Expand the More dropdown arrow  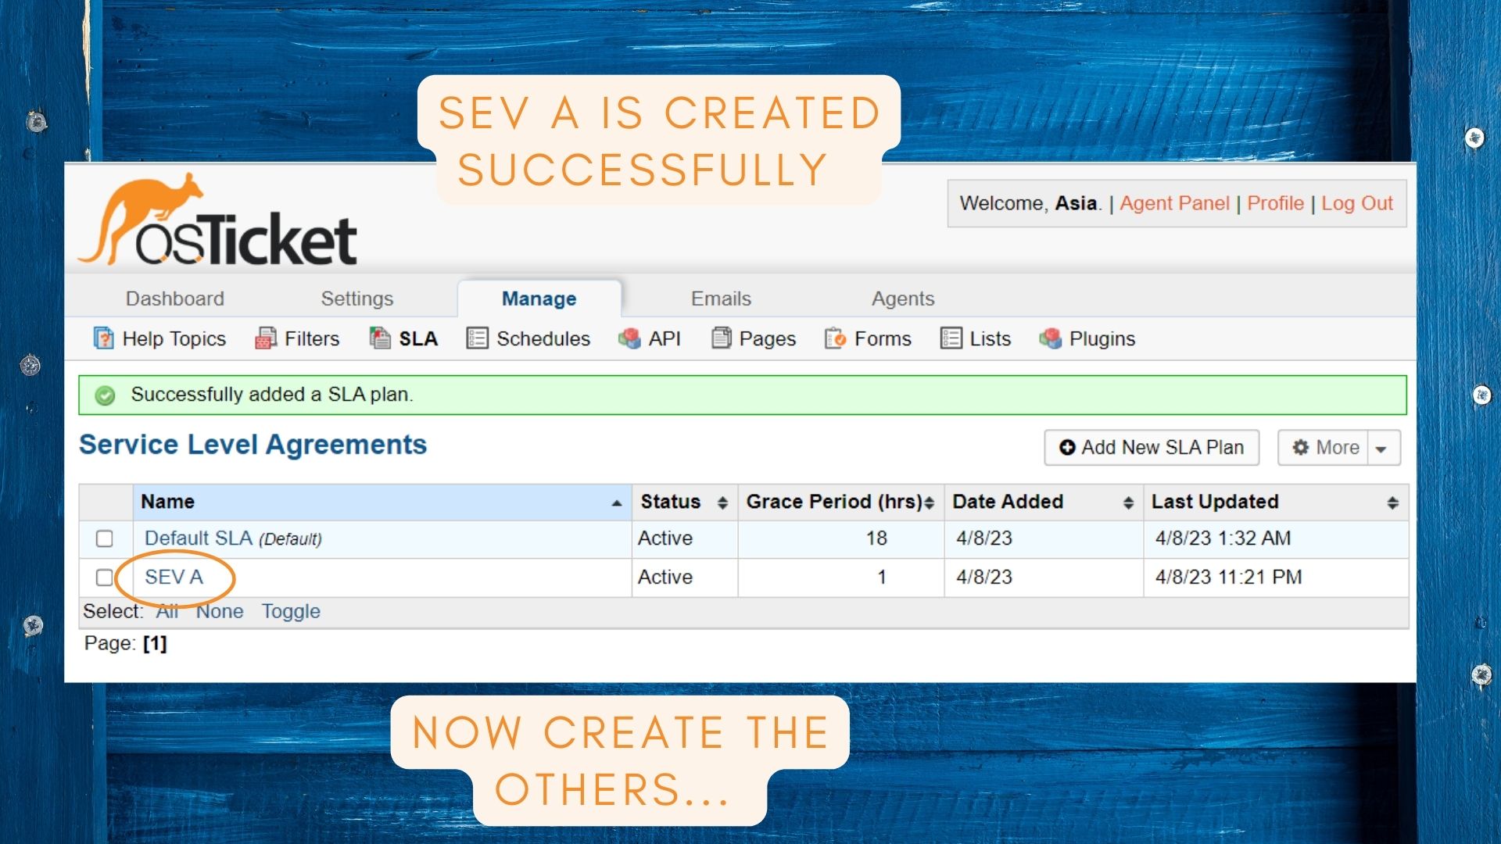pyautogui.click(x=1381, y=449)
